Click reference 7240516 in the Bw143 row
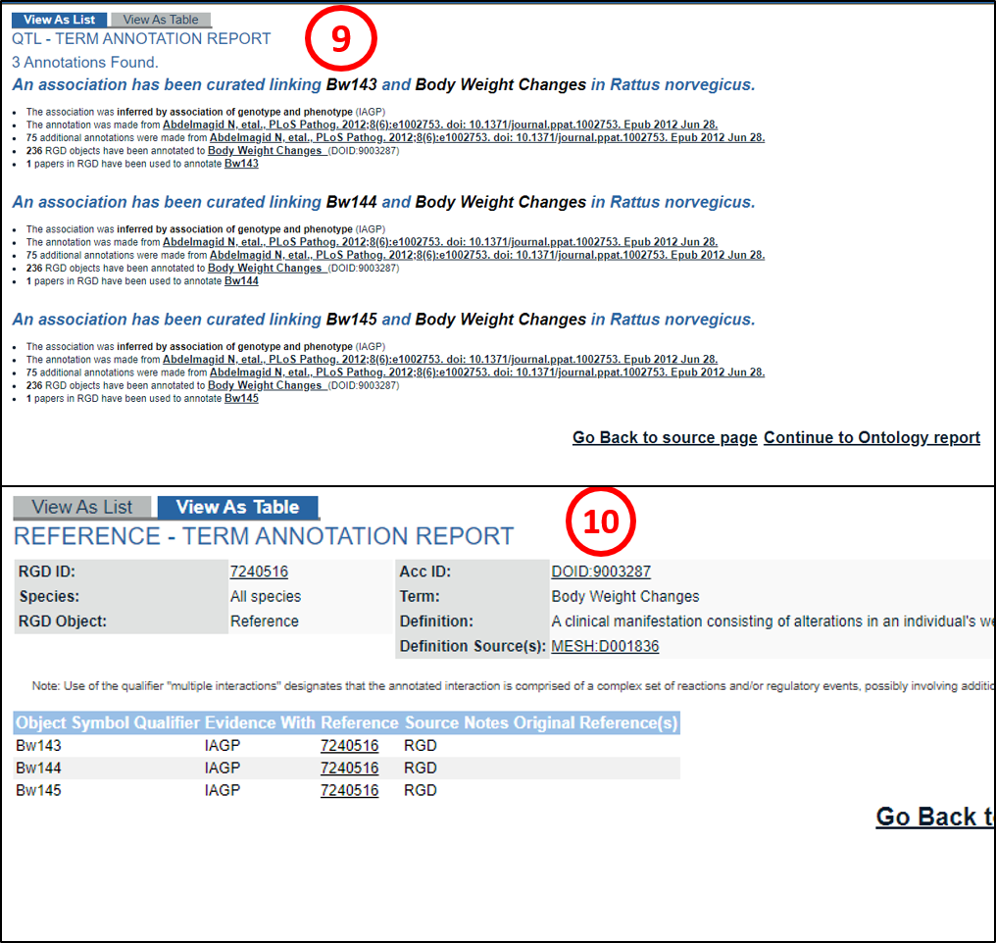This screenshot has height=943, width=996. [x=349, y=746]
